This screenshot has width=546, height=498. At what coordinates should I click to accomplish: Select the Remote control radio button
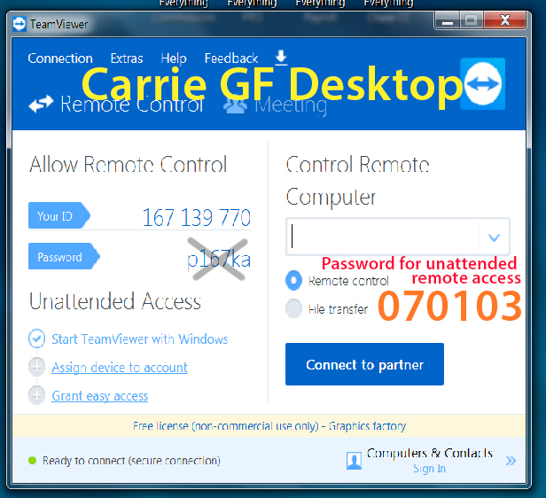(293, 281)
